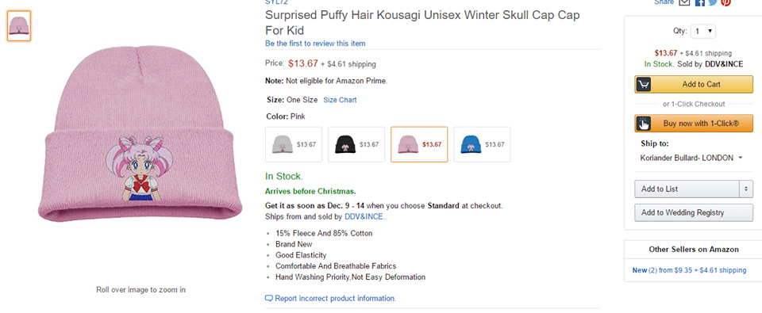Choose the blue beanie color swatch
762x313 pixels.
coord(482,144)
